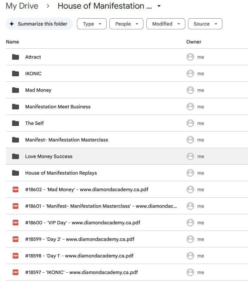248x293 pixels.
Task: Expand the House of Manifestation folder menu arrow
Action: point(159,6)
